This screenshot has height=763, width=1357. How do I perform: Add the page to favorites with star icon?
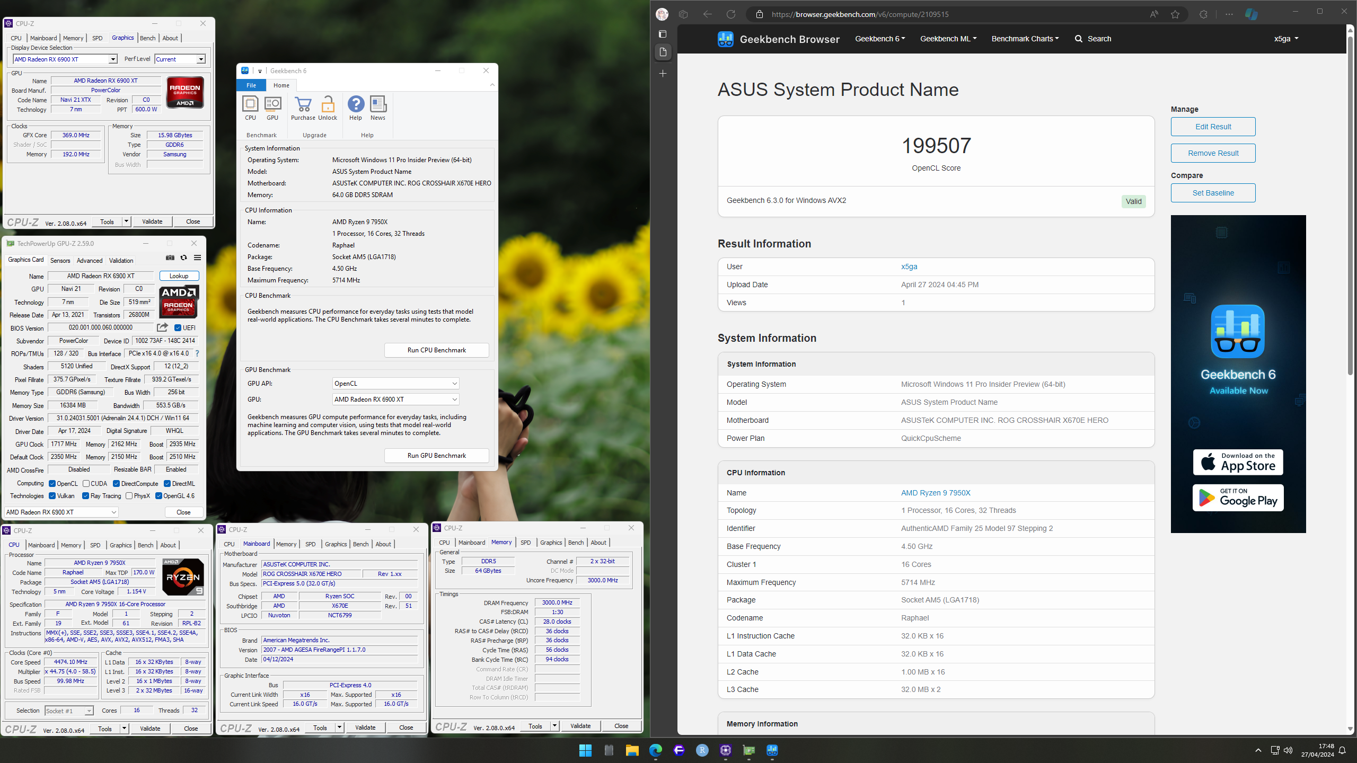[1175, 14]
